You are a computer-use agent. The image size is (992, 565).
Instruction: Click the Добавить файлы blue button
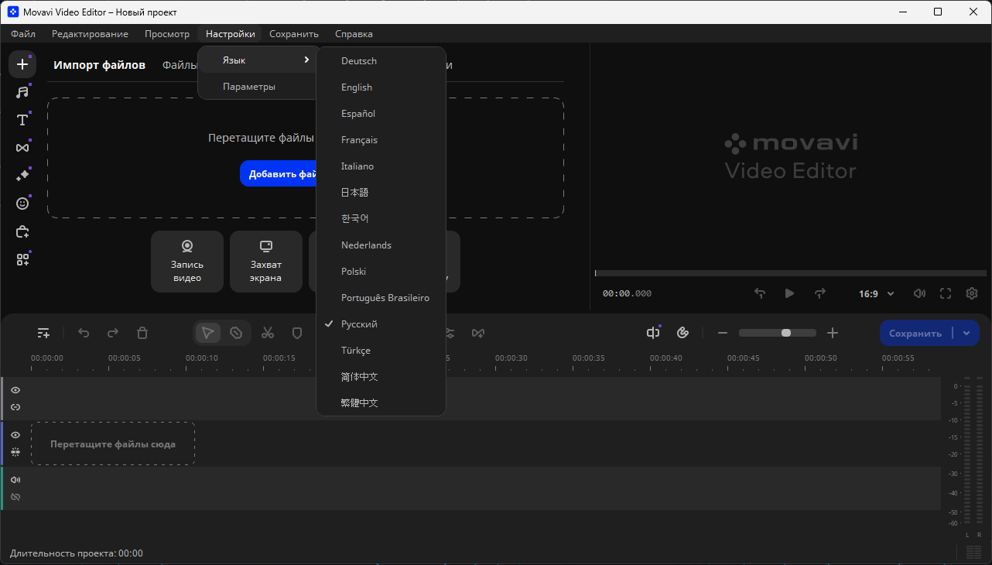coord(279,174)
